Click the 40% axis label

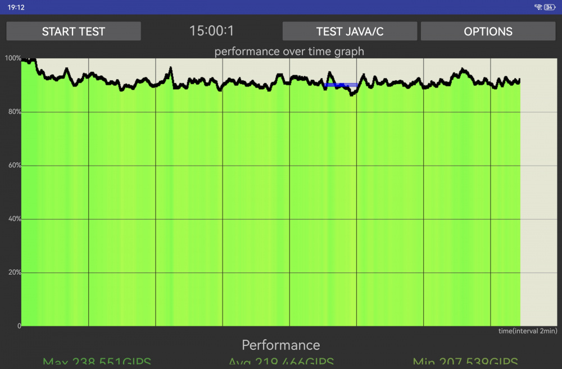pos(15,219)
